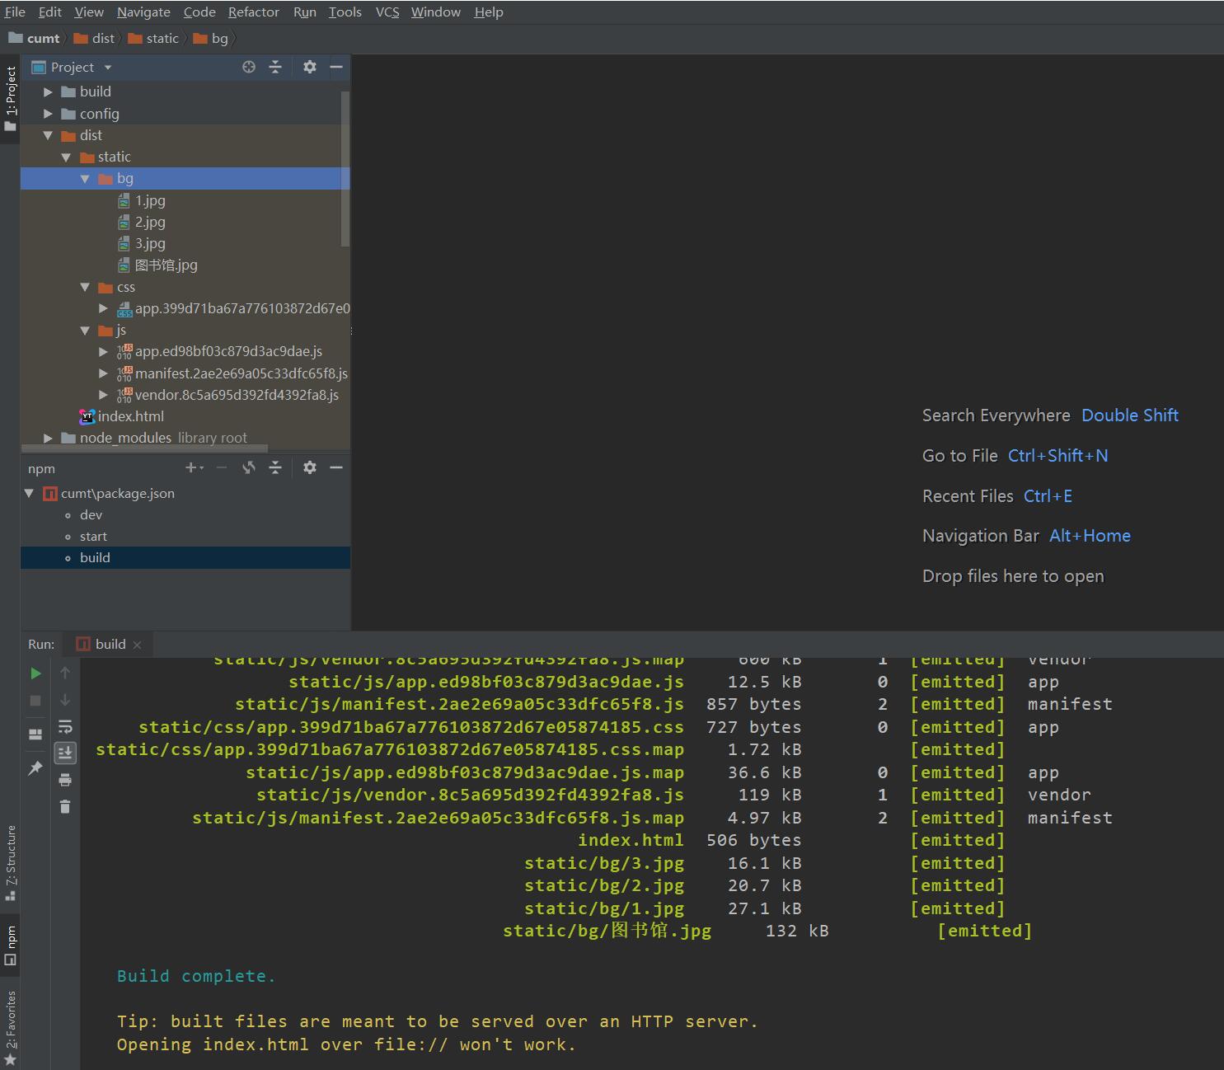Click the dist breadcrumb in navigation bar

pos(94,39)
